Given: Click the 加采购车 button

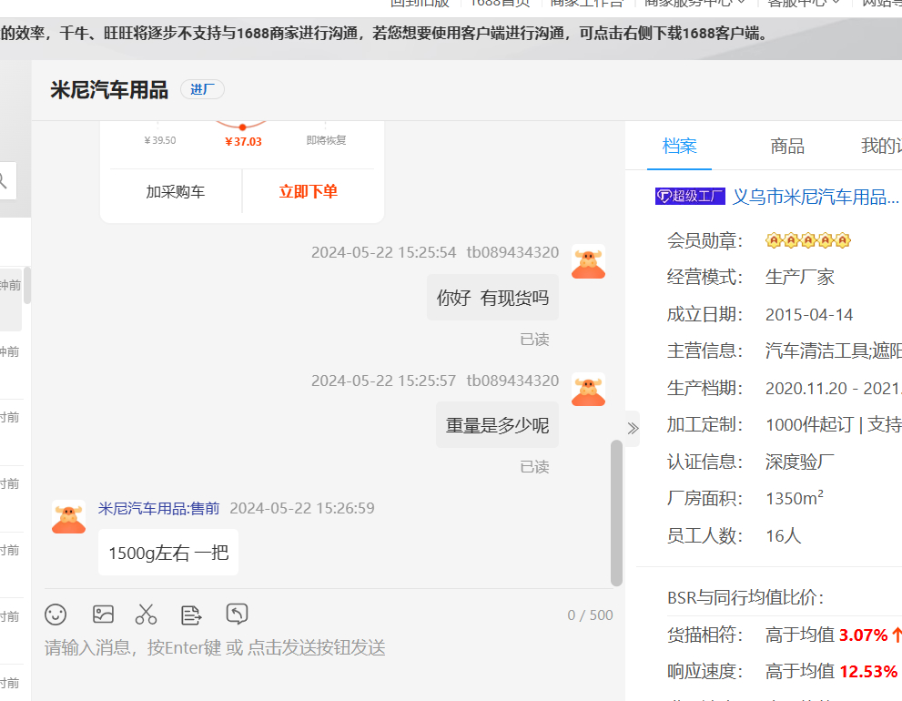Looking at the screenshot, I should [x=175, y=192].
